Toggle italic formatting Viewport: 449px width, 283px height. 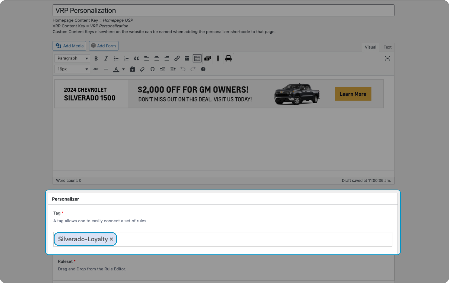106,58
